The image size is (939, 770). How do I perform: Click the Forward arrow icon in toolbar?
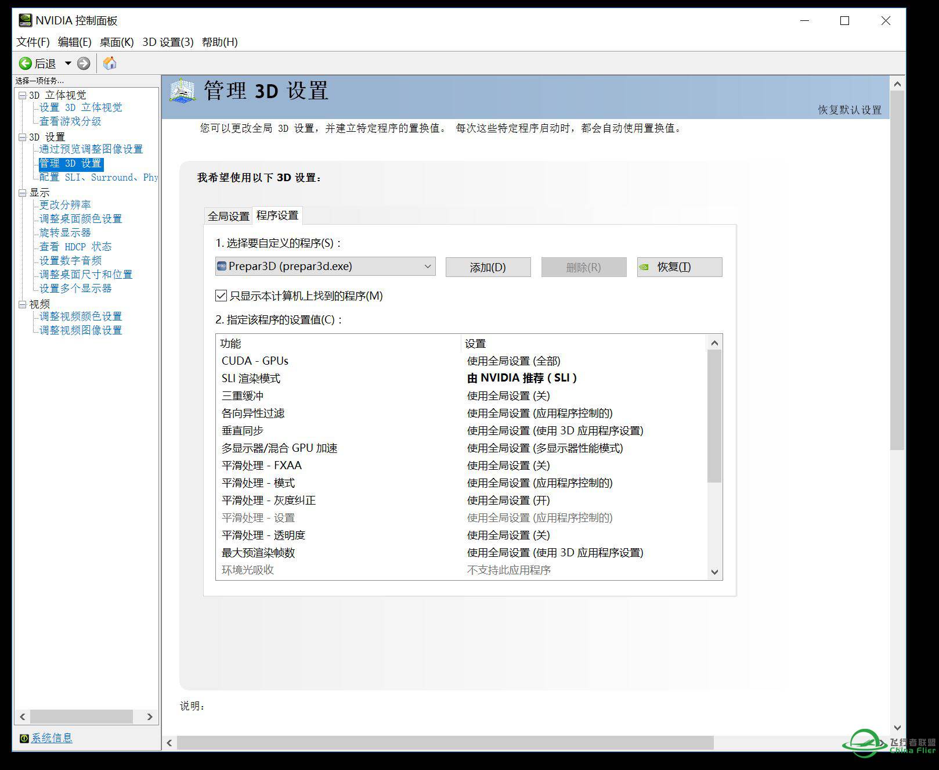coord(84,63)
